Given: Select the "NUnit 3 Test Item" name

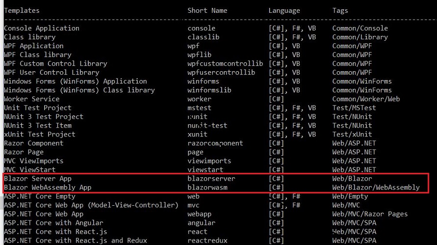Looking at the screenshot, I should [x=38, y=126].
